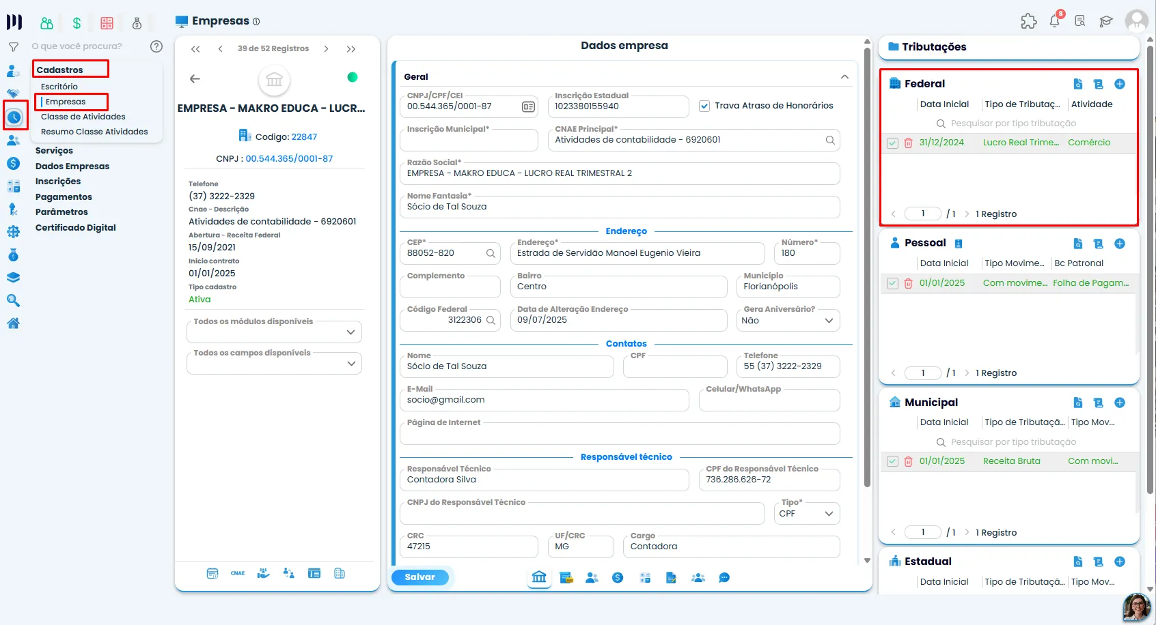Screen dimensions: 1156x625
Task: Open the Dados Empresas menu
Action: click(72, 166)
